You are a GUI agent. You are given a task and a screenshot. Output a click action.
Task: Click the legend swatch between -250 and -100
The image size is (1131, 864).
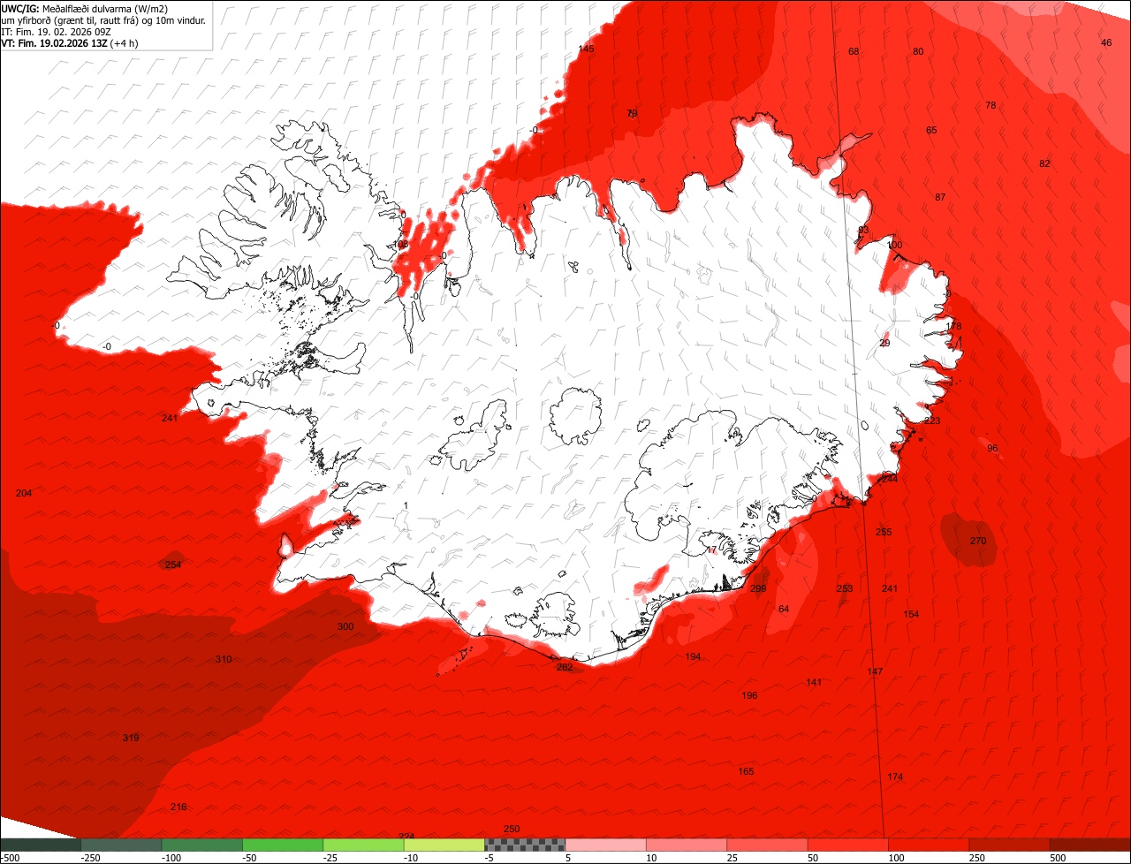121,845
